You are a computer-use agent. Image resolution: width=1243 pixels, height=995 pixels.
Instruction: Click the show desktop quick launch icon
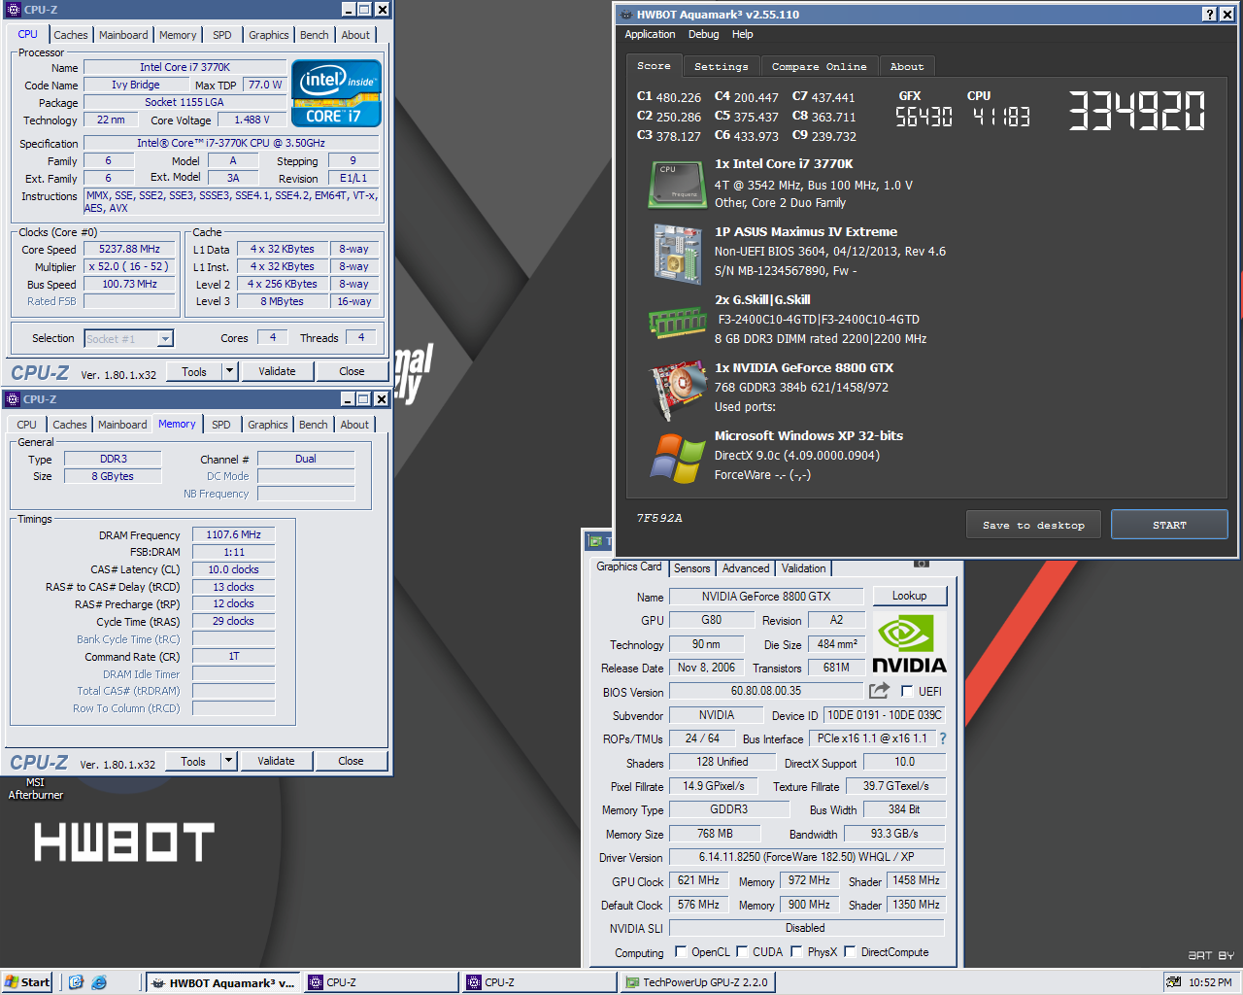(x=77, y=982)
